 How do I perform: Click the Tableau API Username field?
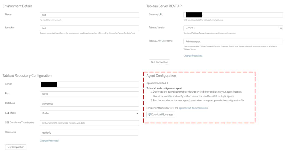pos(233,41)
